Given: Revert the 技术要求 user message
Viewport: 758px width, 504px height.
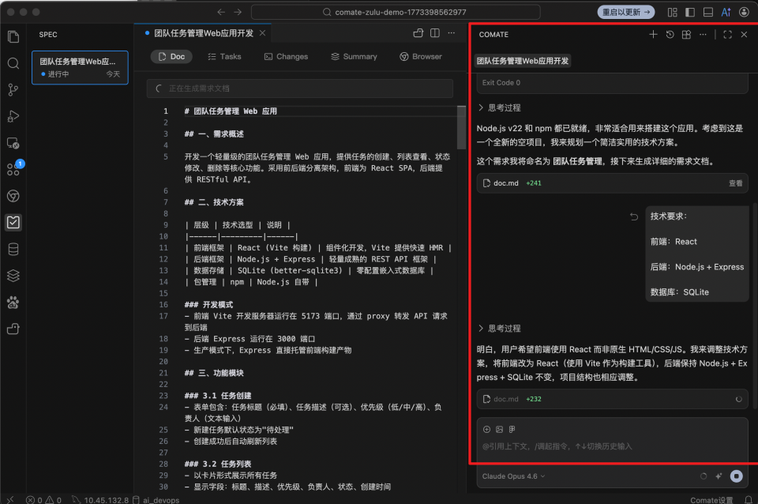Looking at the screenshot, I should pyautogui.click(x=634, y=216).
